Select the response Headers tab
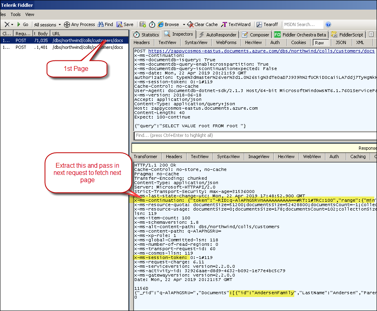Screen dimensions: 377x311 174,157
